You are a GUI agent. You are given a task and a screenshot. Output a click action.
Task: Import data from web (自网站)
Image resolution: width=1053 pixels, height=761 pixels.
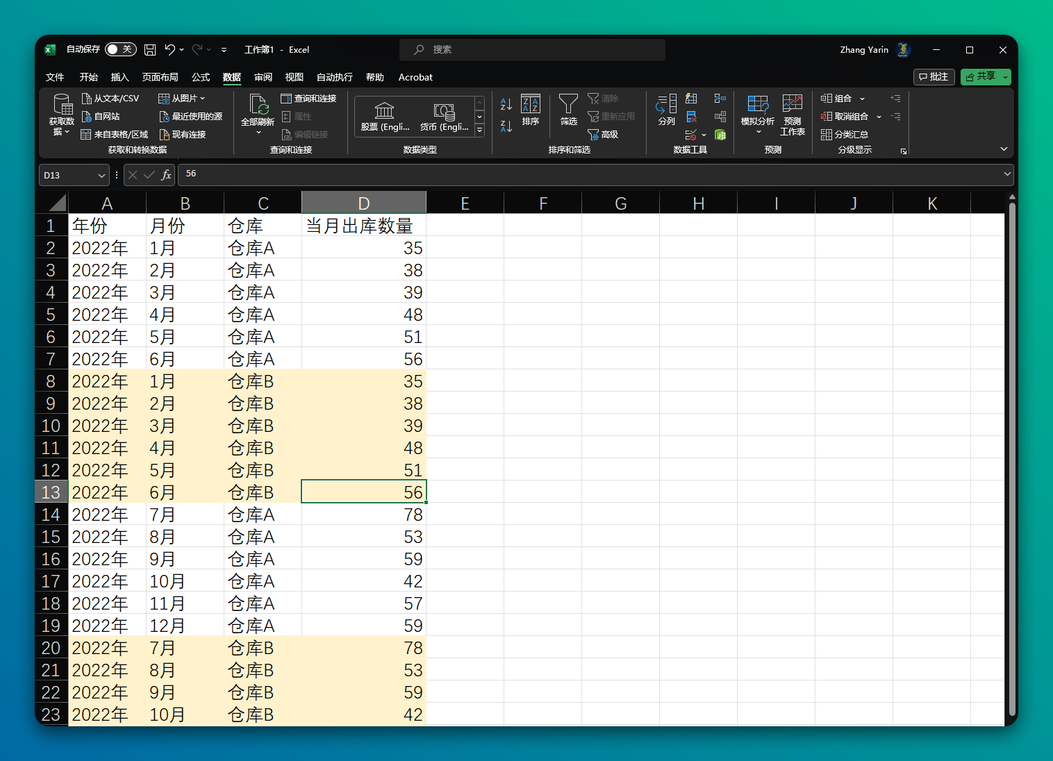[x=101, y=117]
